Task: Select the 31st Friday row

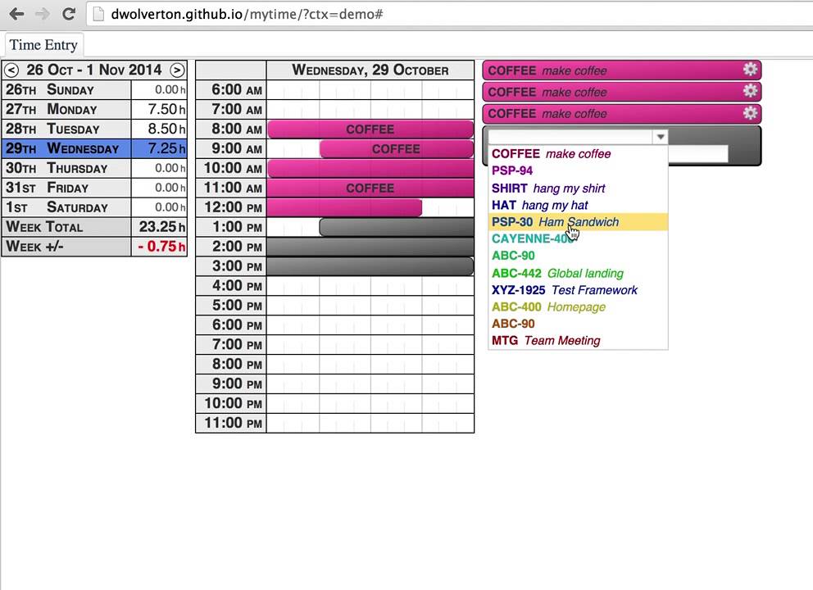Action: coord(94,188)
